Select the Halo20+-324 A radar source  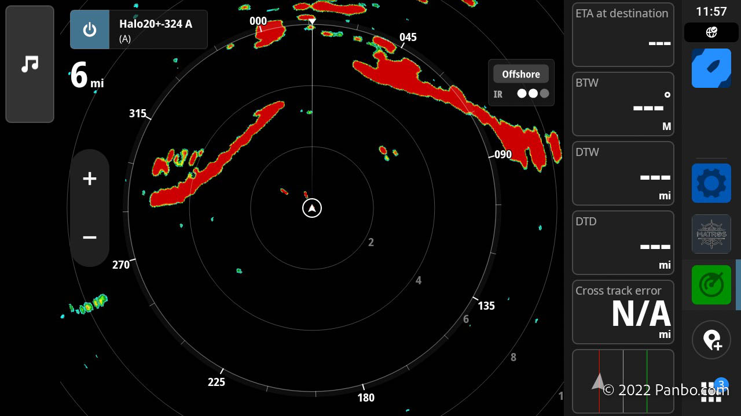click(158, 29)
